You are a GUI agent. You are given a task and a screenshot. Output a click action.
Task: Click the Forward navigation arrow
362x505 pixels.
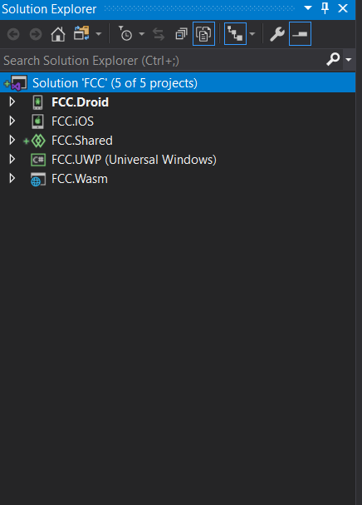coord(36,34)
